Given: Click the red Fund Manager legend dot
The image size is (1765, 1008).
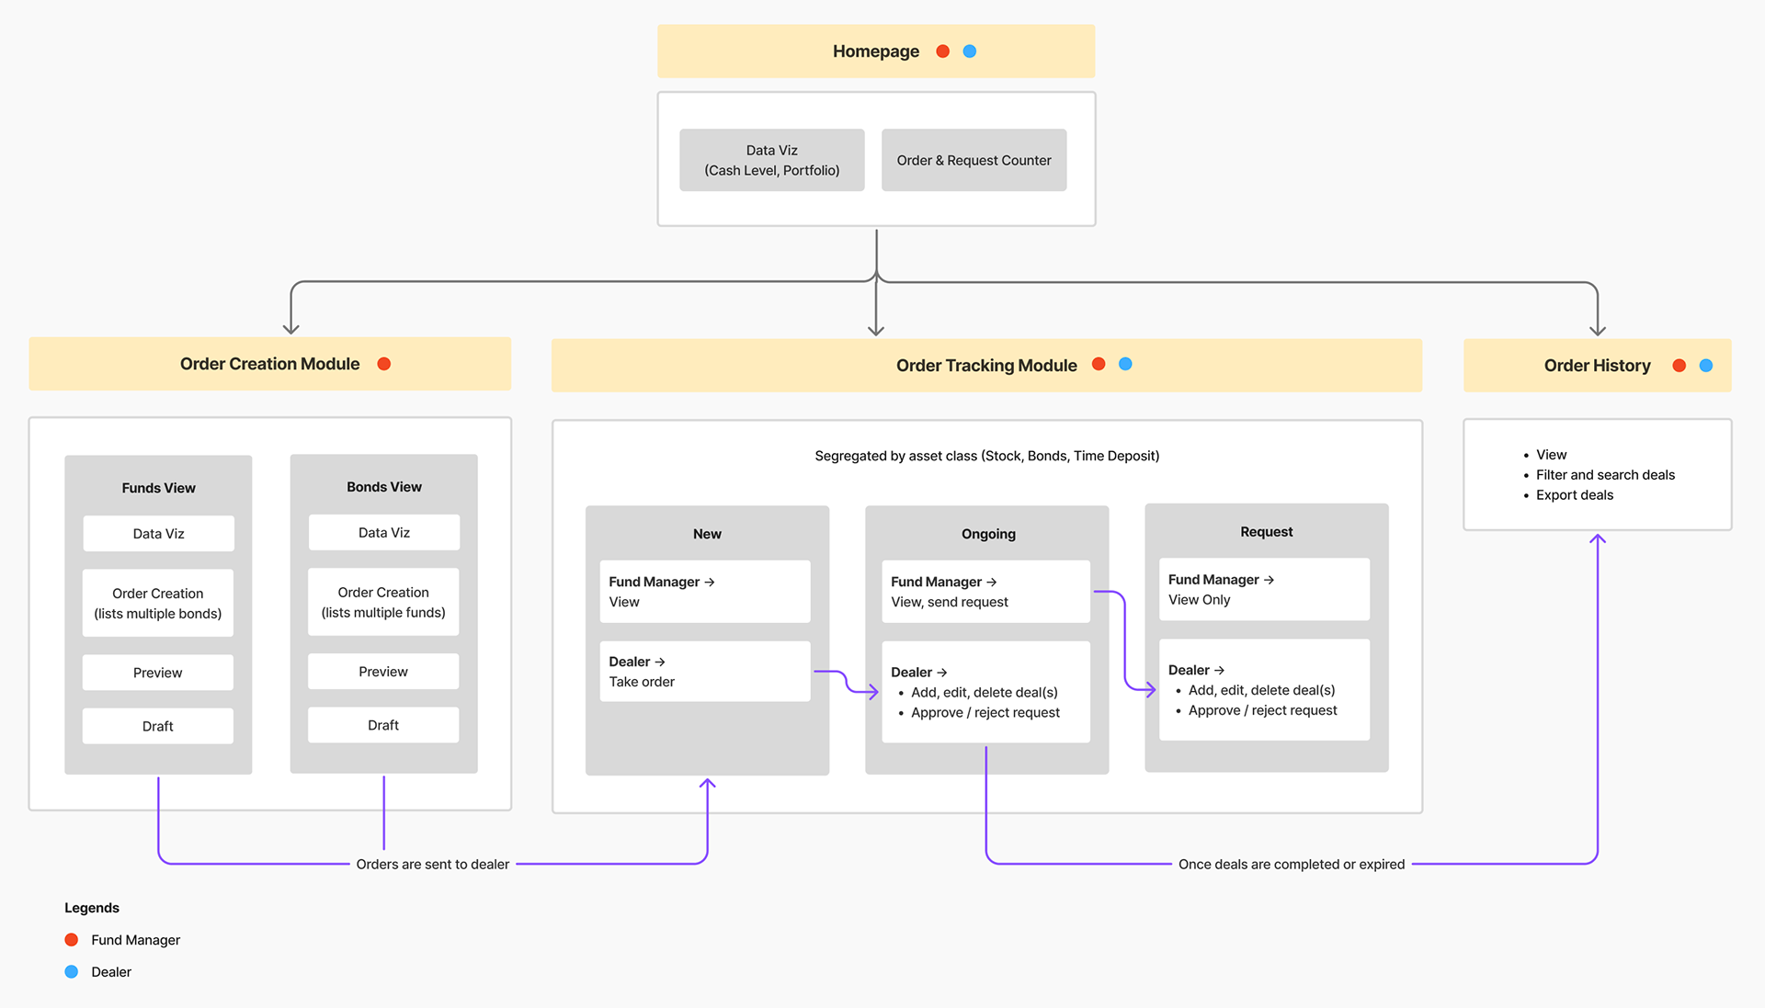Looking at the screenshot, I should (x=72, y=939).
